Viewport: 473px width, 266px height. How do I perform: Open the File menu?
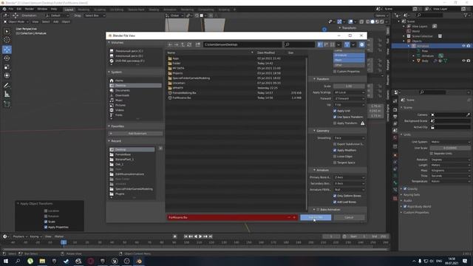coord(11,9)
